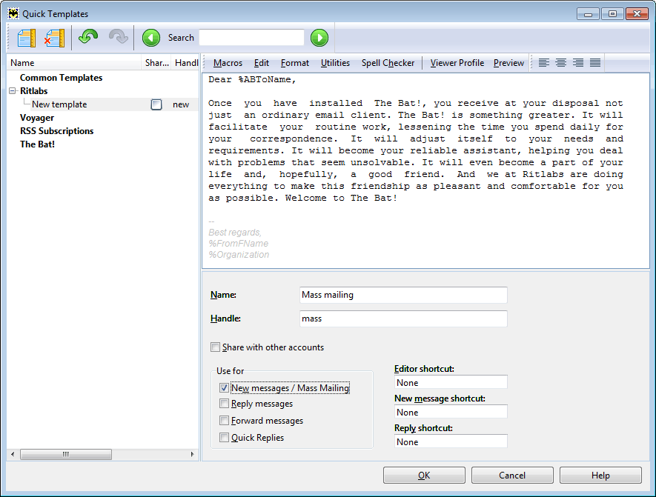Click the left scroll arrow in tree
Screen dimensions: 656x497
[x=13, y=454]
